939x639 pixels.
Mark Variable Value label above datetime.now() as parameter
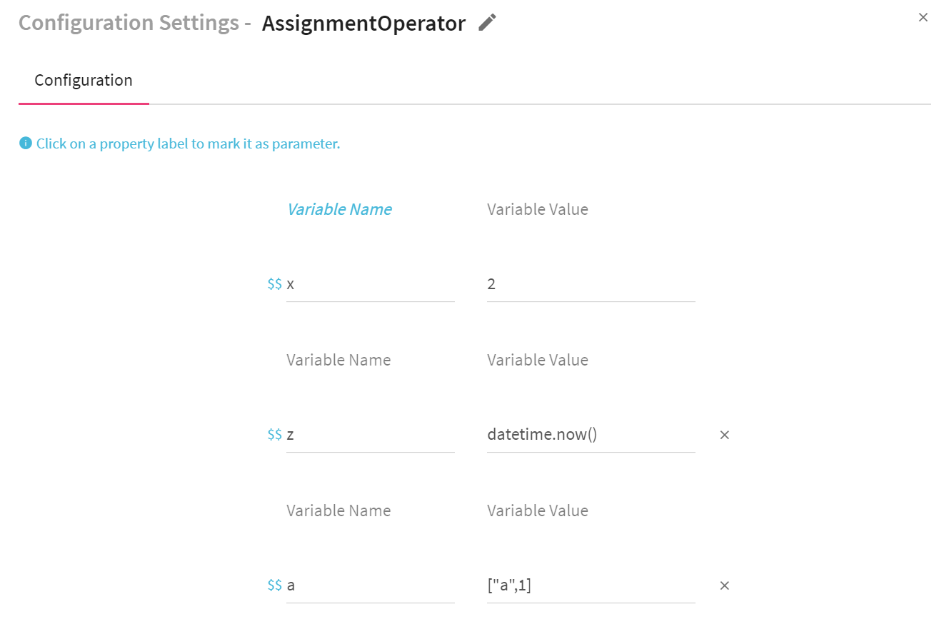538,360
